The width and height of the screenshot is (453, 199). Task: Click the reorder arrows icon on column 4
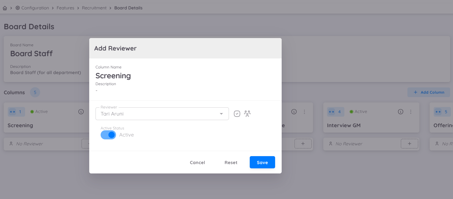pos(332,112)
